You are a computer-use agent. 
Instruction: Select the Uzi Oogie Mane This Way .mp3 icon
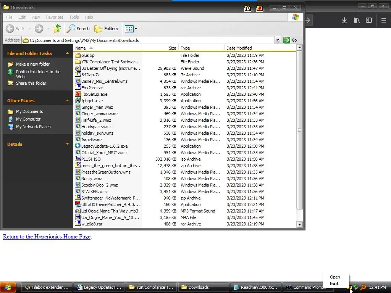78,211
